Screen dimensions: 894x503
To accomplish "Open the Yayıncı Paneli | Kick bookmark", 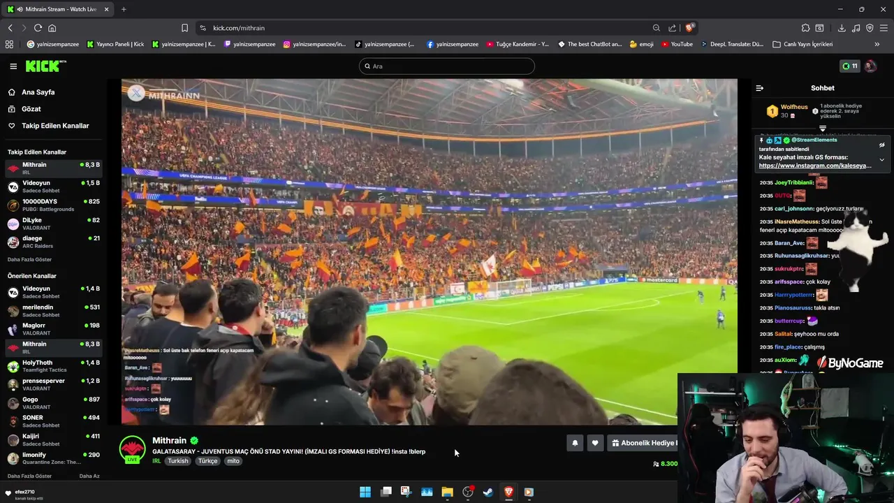I will 115,44.
